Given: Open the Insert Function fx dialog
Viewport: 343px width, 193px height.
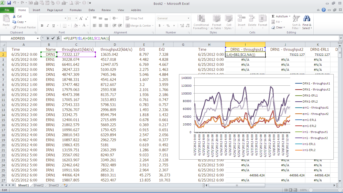Looking at the screenshot, I should click(58, 38).
